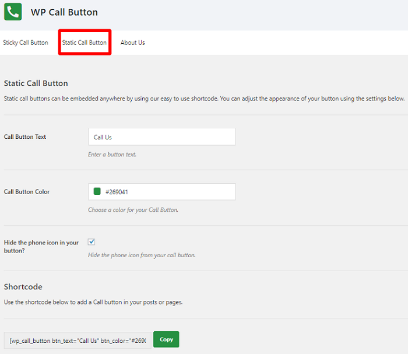Click the Call Button Color hex field
Screen dimensions: 408x354
(x=162, y=191)
